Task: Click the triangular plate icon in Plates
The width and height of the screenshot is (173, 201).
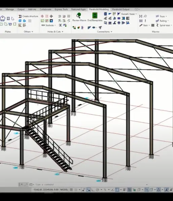Action: point(13,19)
